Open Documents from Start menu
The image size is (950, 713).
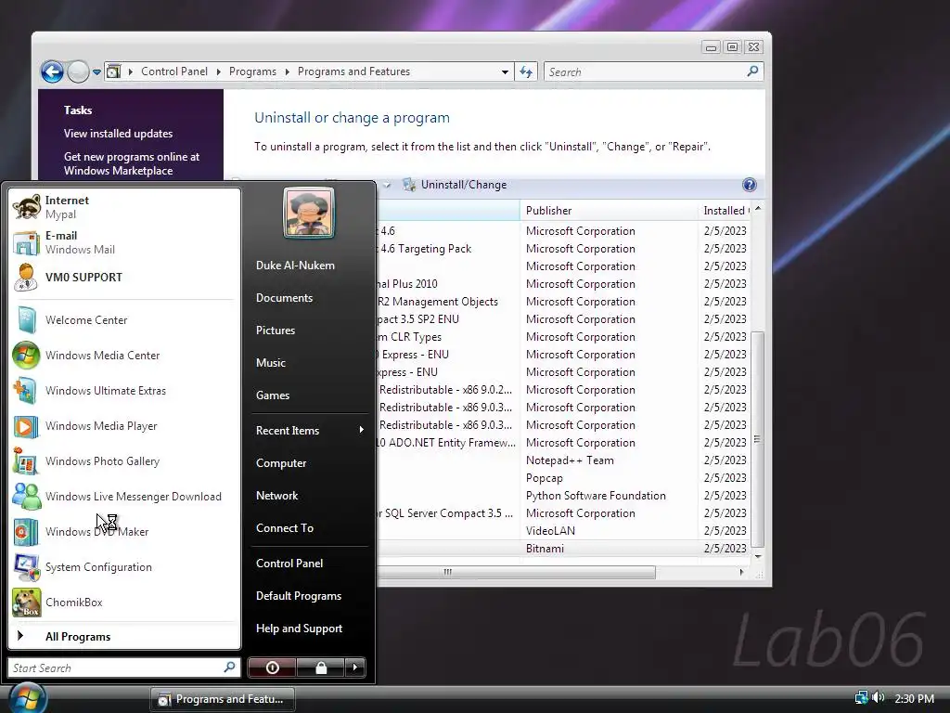[284, 298]
